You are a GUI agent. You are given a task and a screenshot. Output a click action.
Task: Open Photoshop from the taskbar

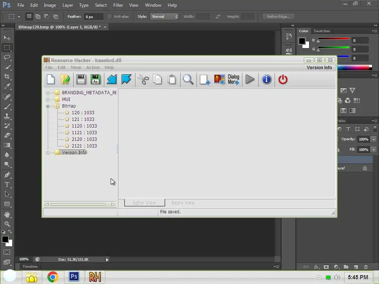74,276
